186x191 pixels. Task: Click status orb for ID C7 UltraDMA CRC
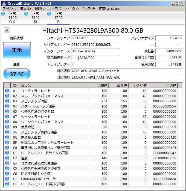pyautogui.click(x=7, y=178)
